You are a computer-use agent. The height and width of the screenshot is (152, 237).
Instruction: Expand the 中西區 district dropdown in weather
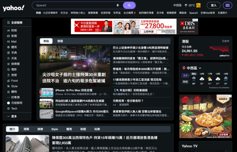[200, 68]
